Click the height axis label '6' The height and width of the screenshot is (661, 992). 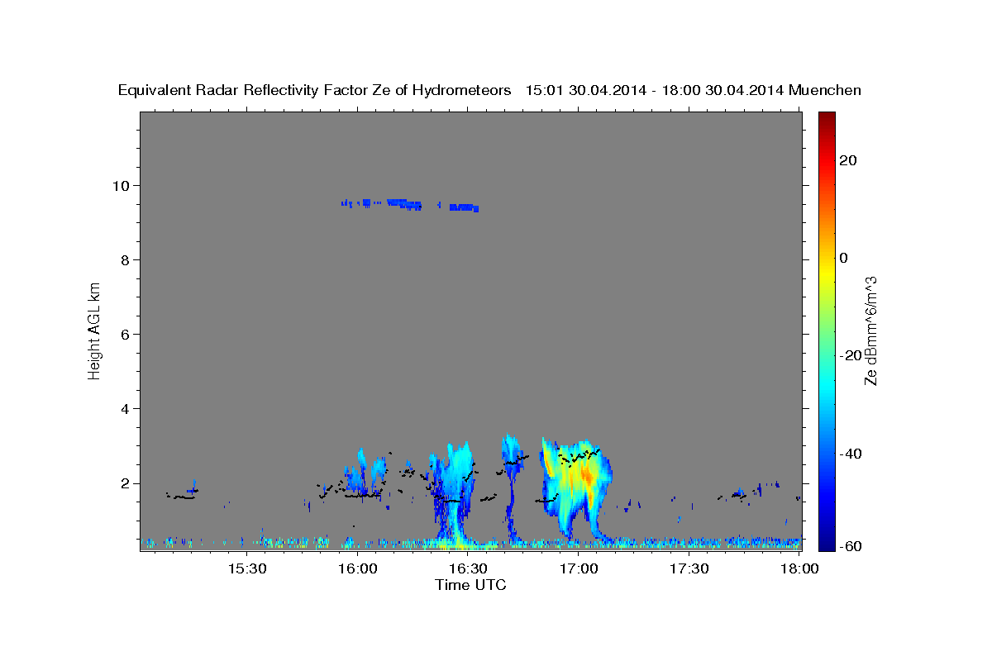[x=126, y=334]
